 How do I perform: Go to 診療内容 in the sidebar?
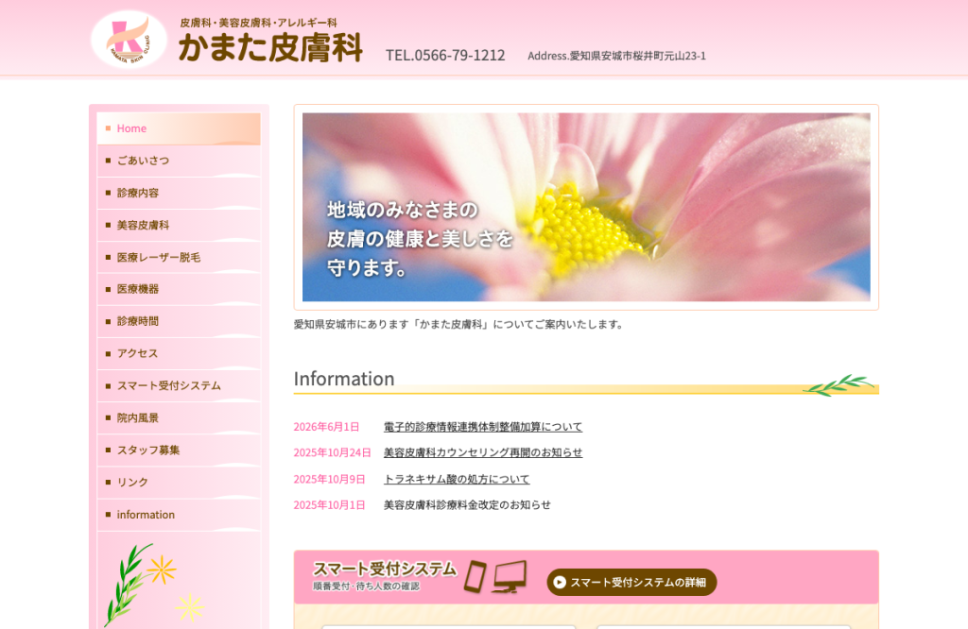179,193
